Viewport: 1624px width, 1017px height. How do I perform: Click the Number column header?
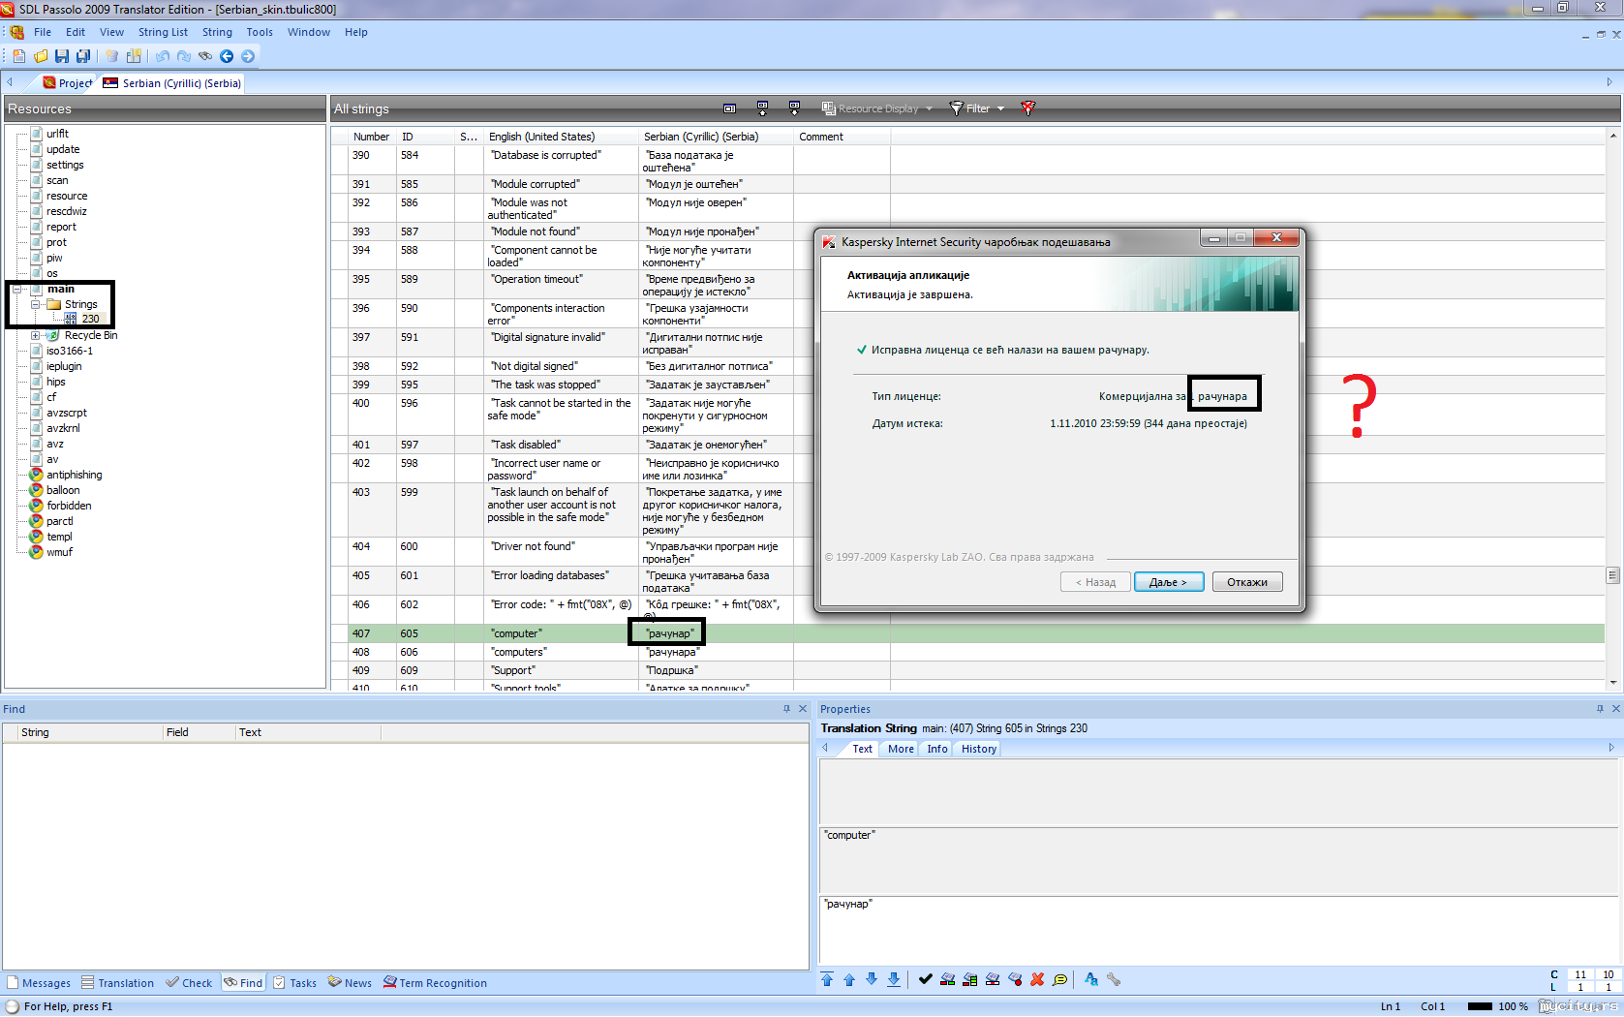click(x=372, y=137)
